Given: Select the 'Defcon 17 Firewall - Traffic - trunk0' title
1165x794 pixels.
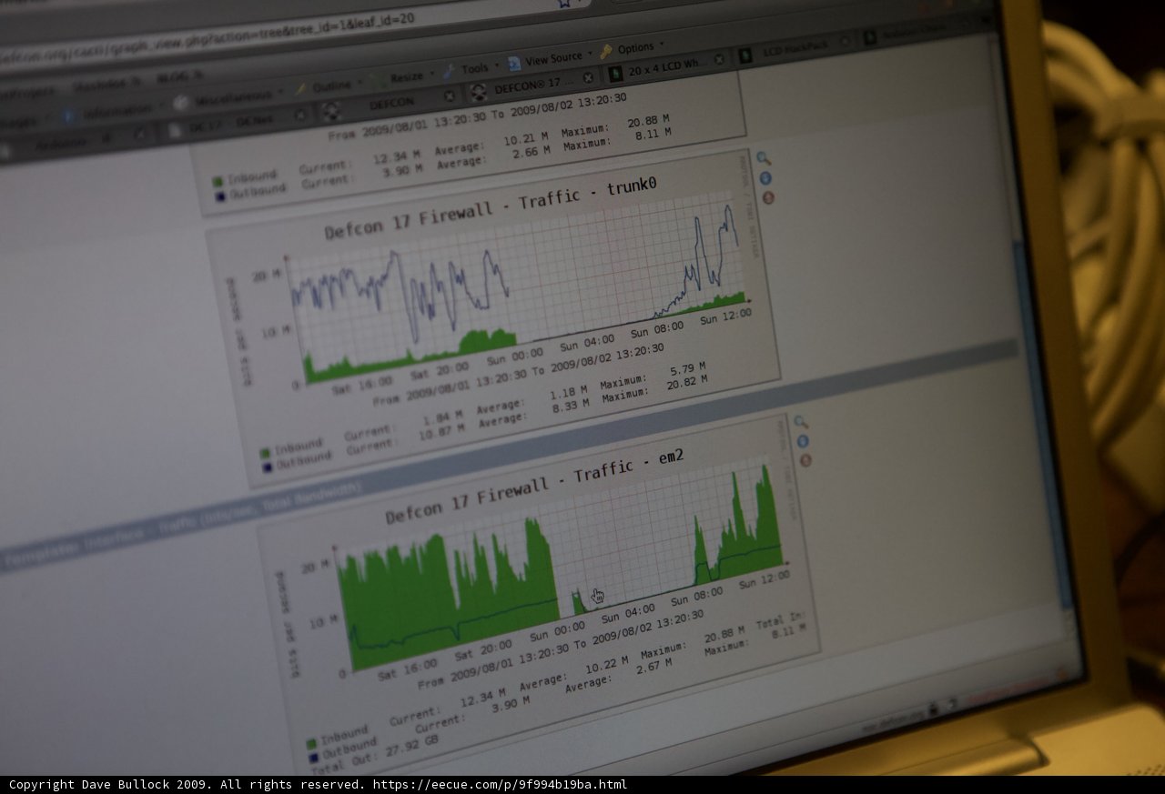Looking at the screenshot, I should tap(491, 208).
